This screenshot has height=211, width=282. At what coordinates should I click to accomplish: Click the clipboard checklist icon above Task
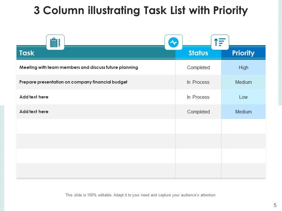coord(55,42)
